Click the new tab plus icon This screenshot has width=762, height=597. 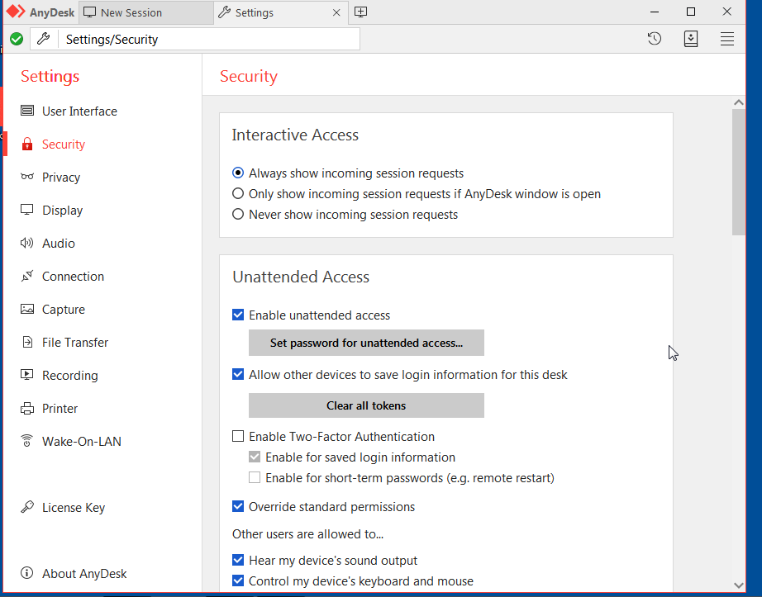point(360,12)
